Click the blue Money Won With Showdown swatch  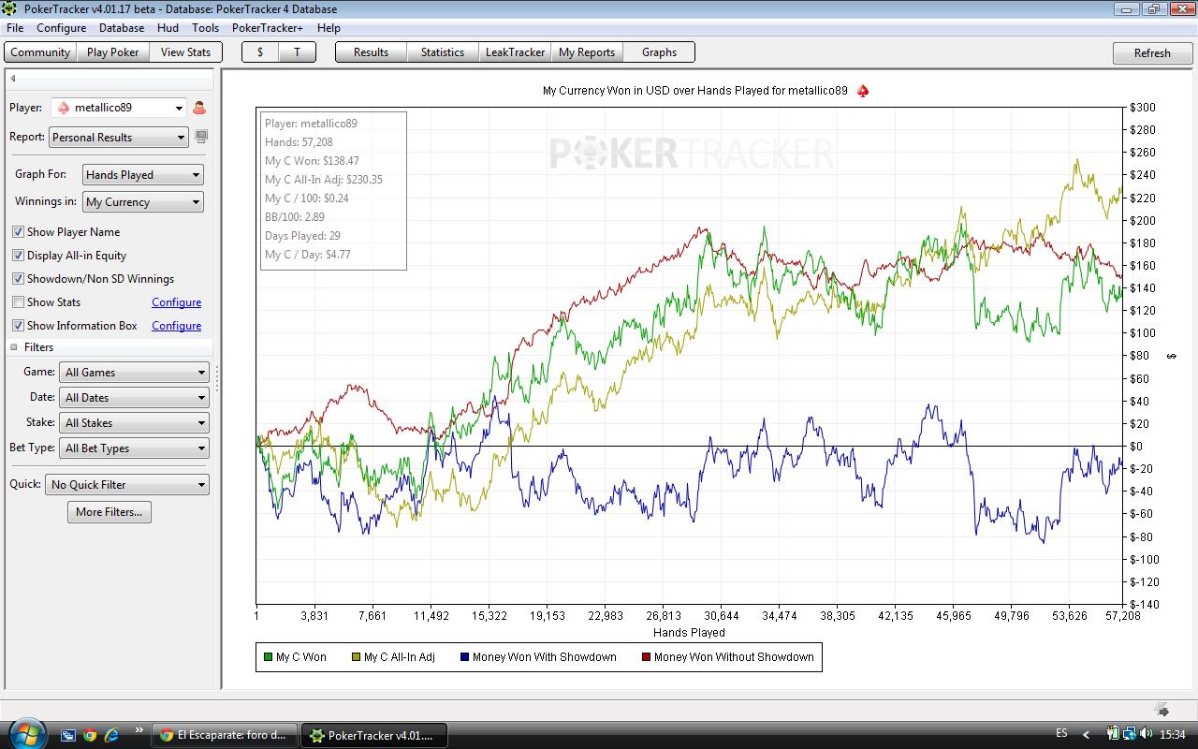(464, 658)
